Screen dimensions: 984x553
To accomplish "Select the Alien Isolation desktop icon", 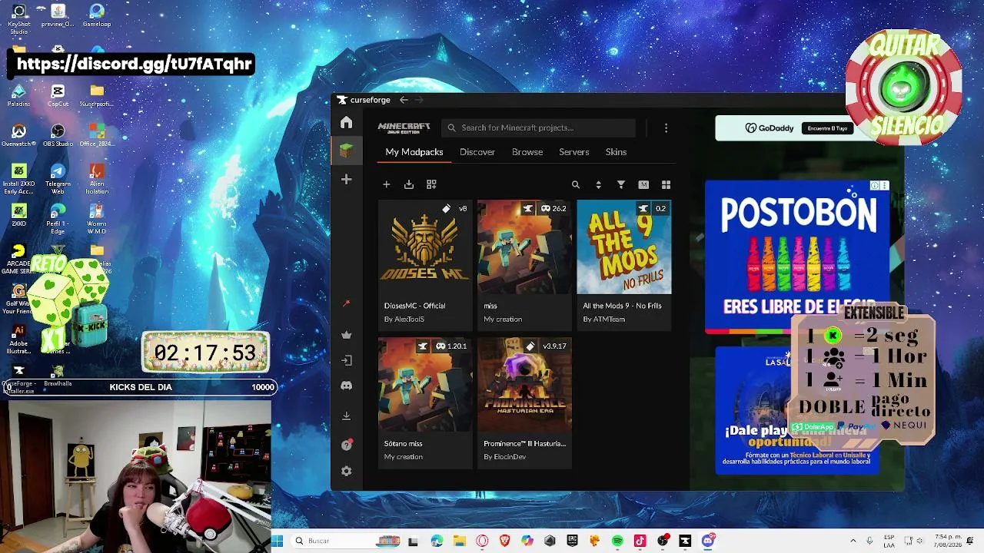I will [96, 179].
